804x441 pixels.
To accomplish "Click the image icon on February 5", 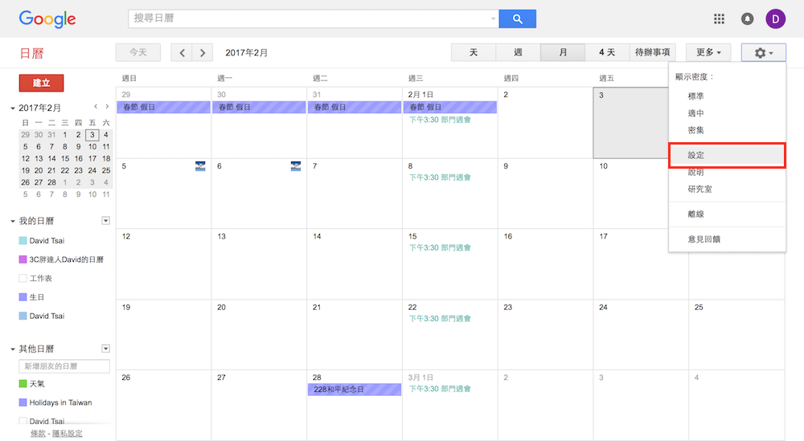I will coord(200,166).
